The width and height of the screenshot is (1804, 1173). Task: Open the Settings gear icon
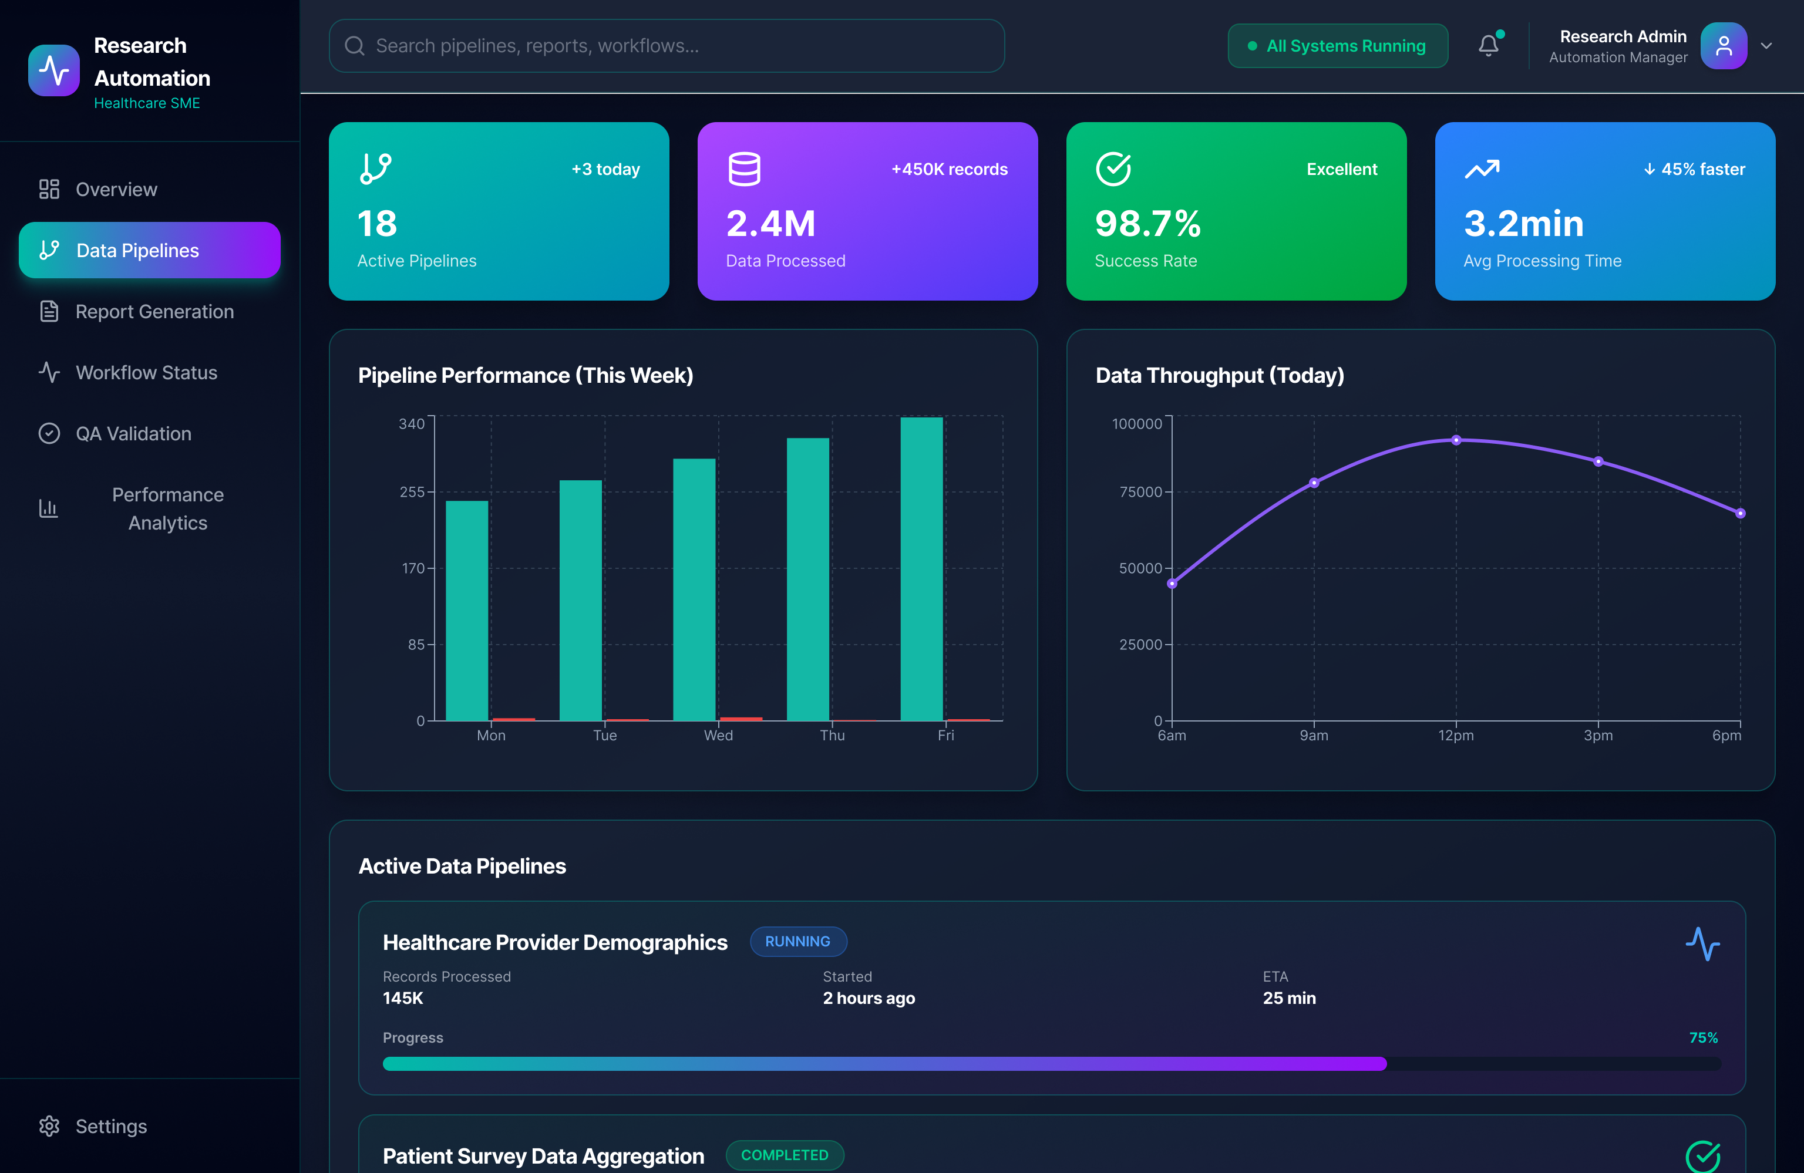49,1126
